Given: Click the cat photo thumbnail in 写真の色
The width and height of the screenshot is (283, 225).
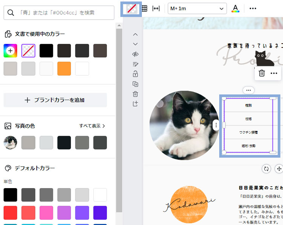Looking at the screenshot, I should click(x=10, y=143).
